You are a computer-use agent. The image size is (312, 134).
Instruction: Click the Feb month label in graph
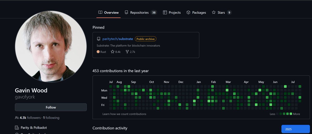pyautogui.click(x=213, y=82)
